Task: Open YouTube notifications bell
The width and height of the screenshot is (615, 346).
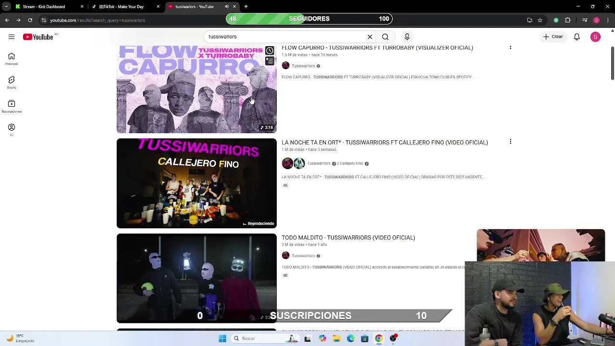Action: tap(577, 37)
